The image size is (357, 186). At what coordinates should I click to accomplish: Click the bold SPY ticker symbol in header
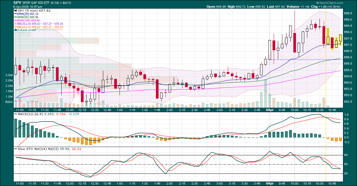pyautogui.click(x=17, y=2)
